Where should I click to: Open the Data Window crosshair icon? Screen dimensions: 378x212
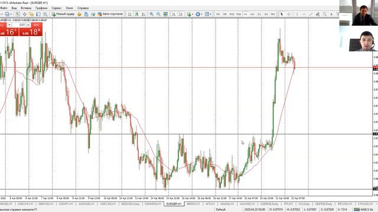(25, 14)
